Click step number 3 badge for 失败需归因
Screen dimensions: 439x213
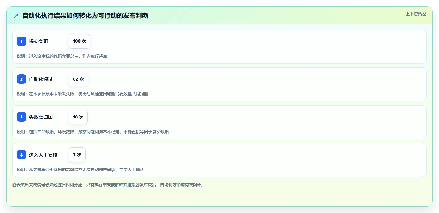[21, 117]
